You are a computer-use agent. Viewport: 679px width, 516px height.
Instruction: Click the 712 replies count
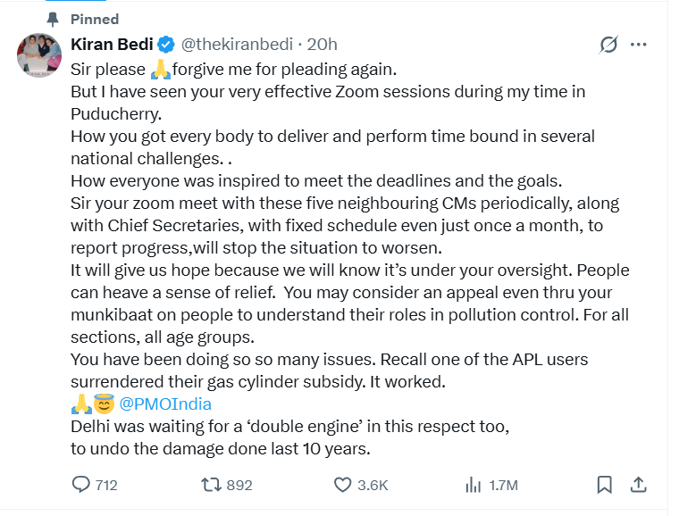pyautogui.click(x=106, y=485)
